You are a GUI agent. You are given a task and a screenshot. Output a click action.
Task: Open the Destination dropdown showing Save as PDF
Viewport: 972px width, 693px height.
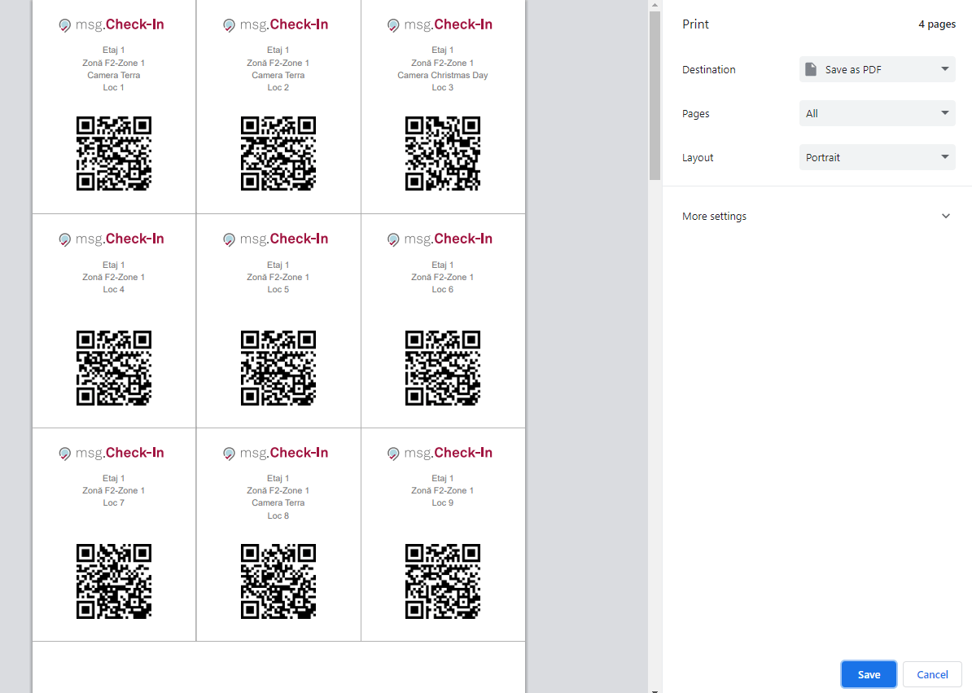coord(877,69)
